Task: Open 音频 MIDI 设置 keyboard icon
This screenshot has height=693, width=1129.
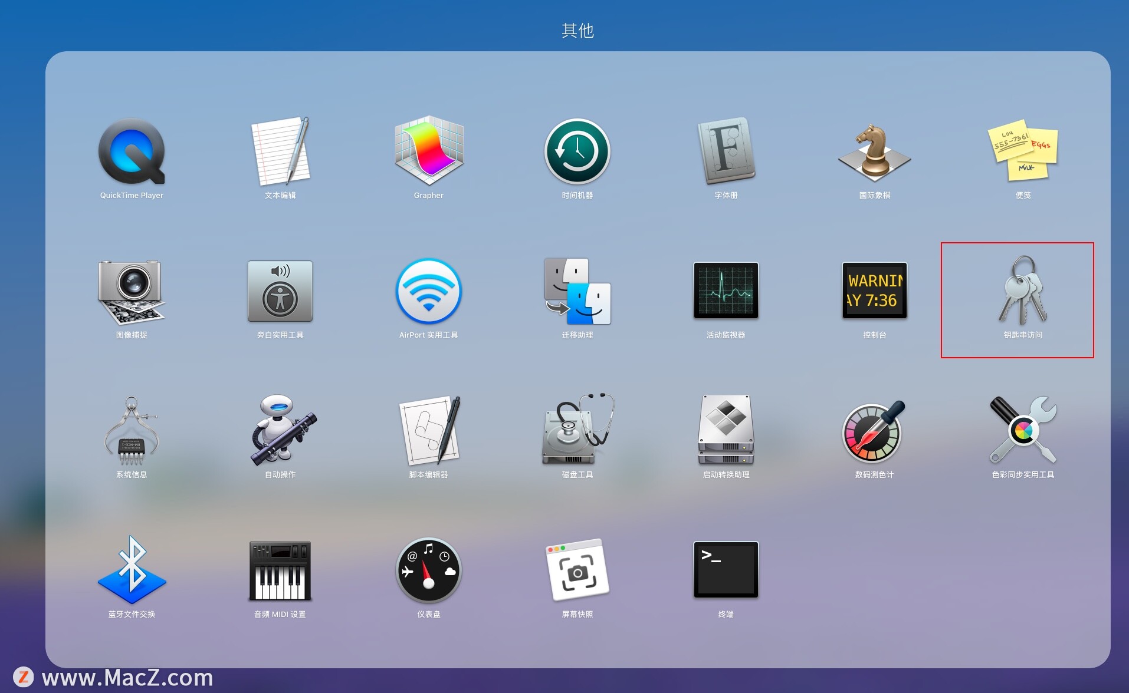Action: point(280,570)
